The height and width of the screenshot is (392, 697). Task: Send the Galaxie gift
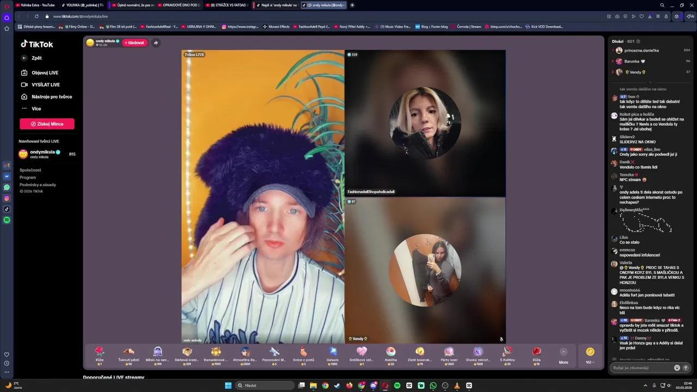(x=333, y=355)
